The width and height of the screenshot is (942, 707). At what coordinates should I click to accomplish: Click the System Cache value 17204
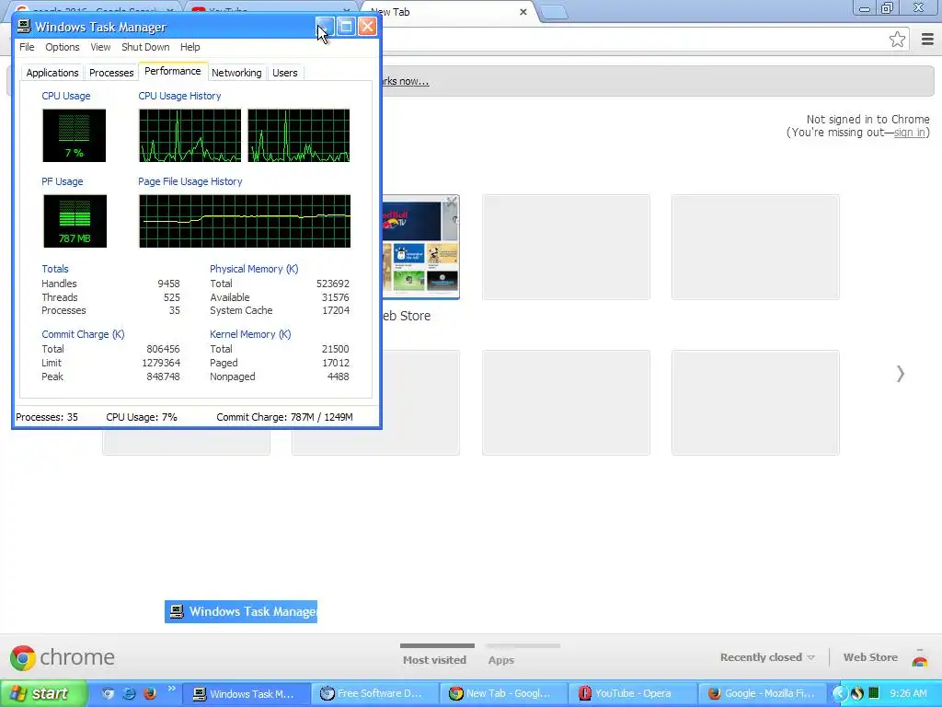click(x=335, y=310)
